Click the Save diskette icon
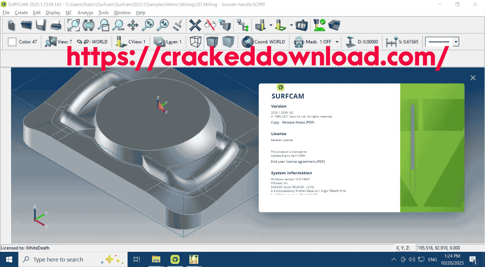485x267 pixels. pyautogui.click(x=41, y=25)
